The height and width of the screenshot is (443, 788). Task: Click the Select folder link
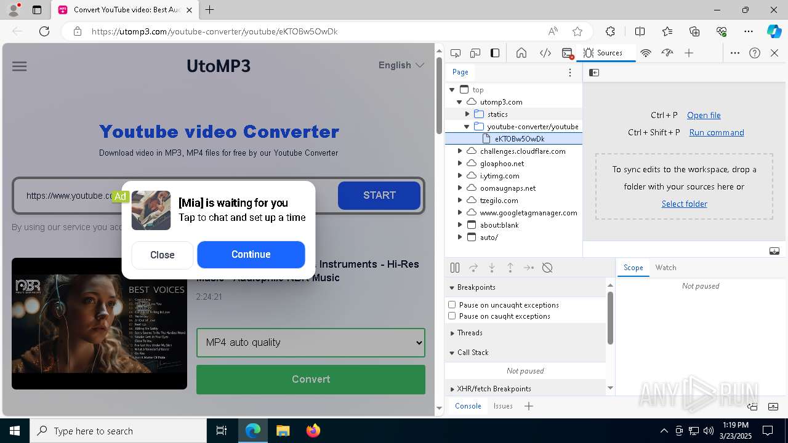point(685,204)
